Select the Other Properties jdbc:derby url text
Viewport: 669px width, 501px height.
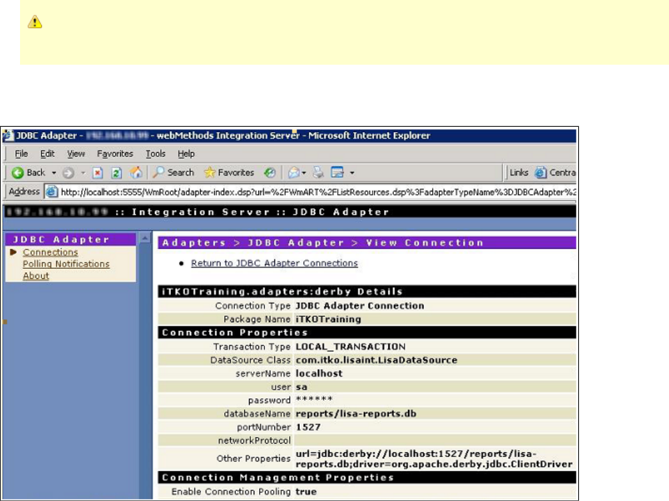click(x=434, y=459)
